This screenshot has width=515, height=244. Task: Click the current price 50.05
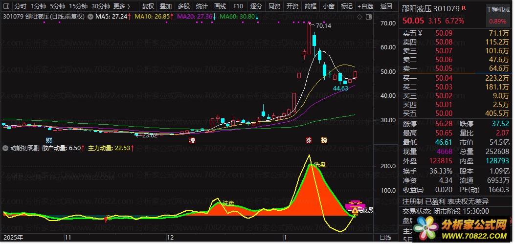(413, 21)
